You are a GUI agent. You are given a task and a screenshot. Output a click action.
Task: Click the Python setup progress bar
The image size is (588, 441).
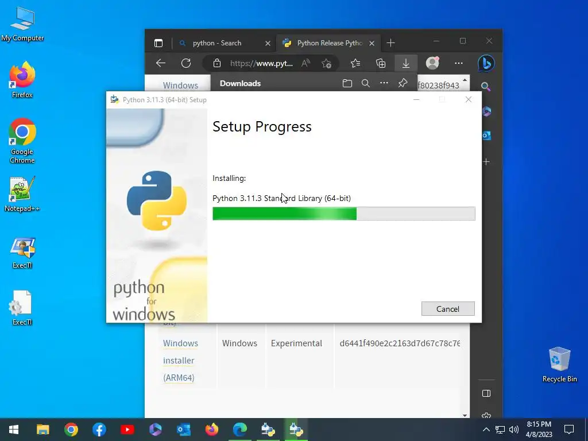[x=343, y=214]
